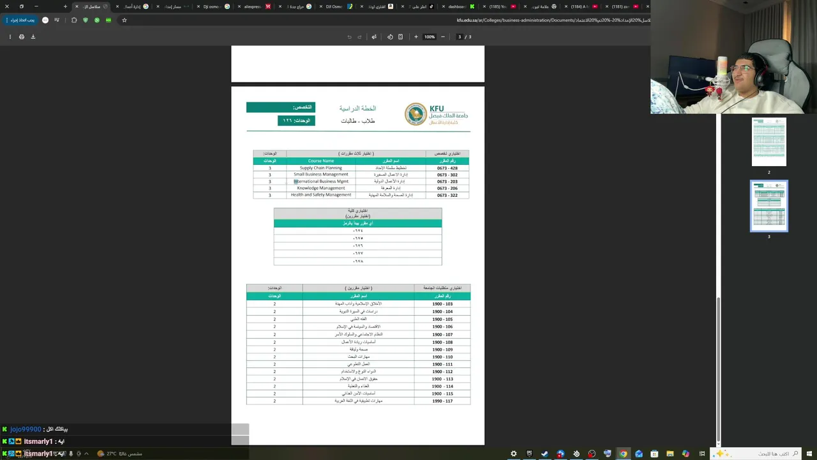Click the Course Name column header
This screenshot has height=460, width=817.
pyautogui.click(x=321, y=161)
